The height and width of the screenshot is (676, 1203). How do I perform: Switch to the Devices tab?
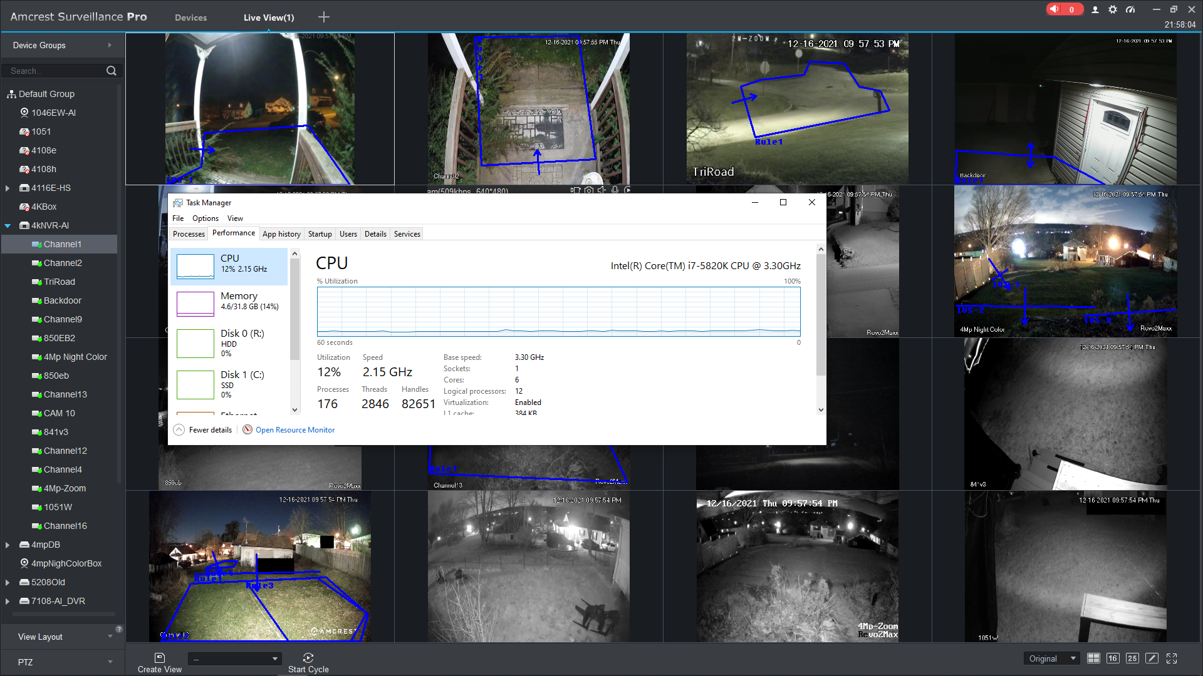coord(190,18)
